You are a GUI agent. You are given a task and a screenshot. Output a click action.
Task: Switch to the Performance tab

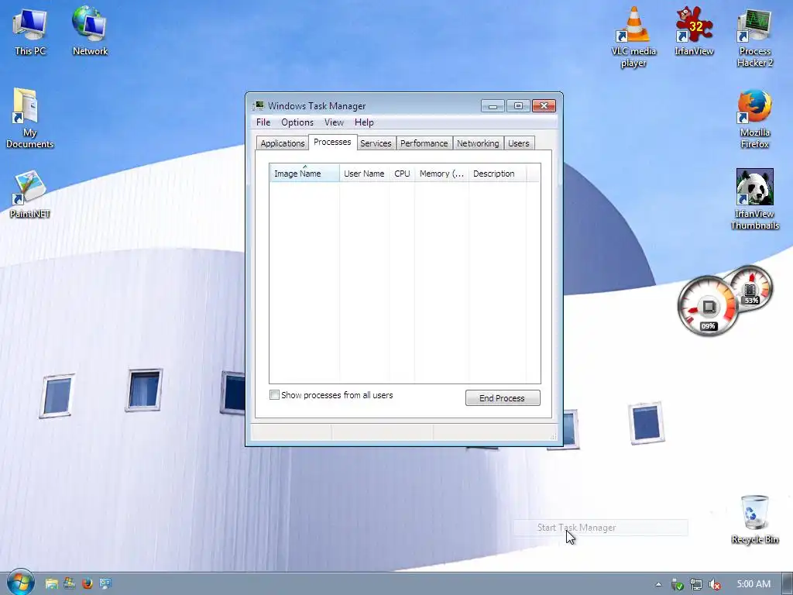tap(424, 143)
